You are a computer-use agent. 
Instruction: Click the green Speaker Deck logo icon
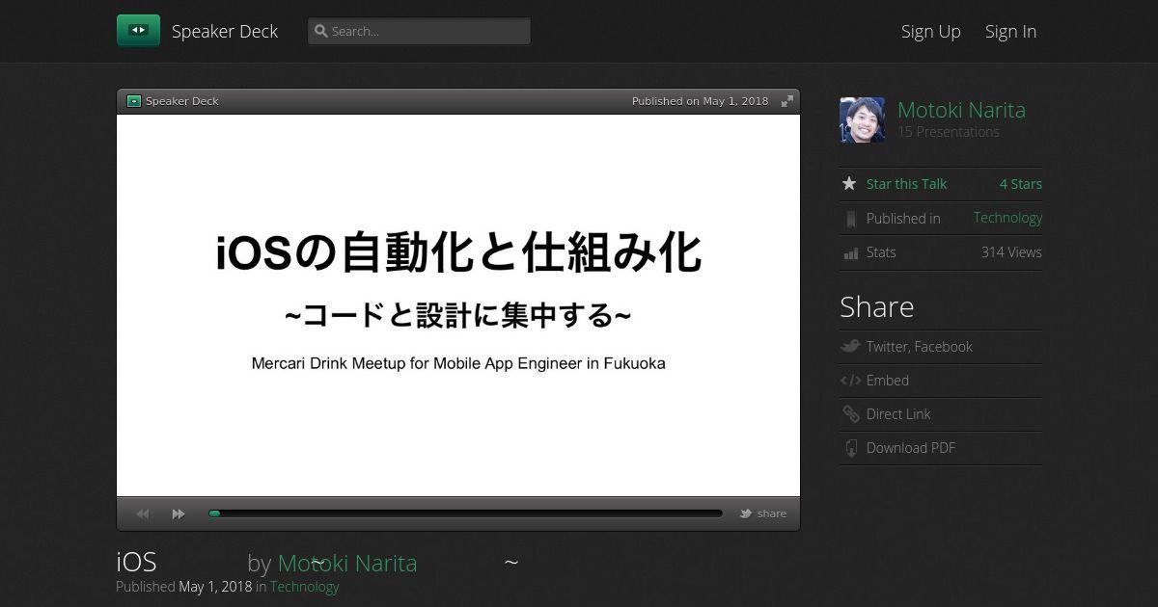click(x=138, y=31)
